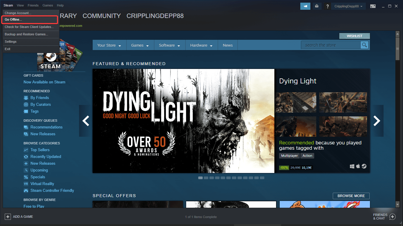Click the Steam Controller Friendly icon
The image size is (403, 226).
tap(26, 191)
